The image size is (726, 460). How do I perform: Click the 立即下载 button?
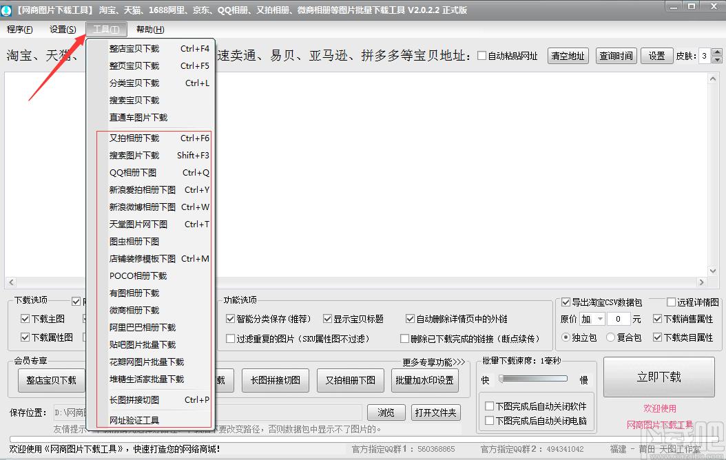pyautogui.click(x=659, y=377)
